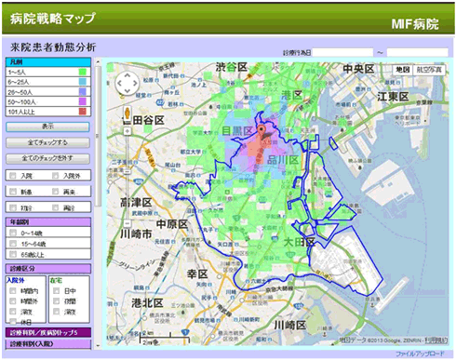The width and height of the screenshot is (456, 360).
Task: Click the 大田区 label on the map
Action: point(299,242)
